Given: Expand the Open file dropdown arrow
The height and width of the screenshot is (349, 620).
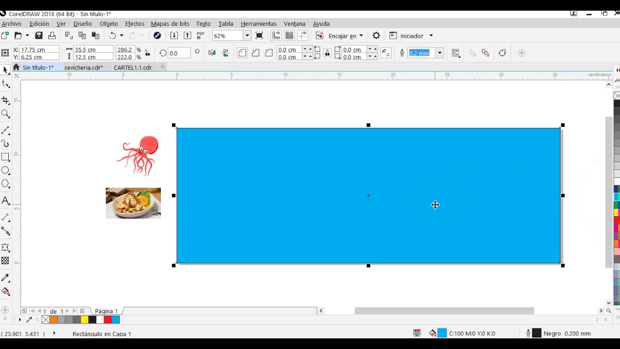Looking at the screenshot, I should point(27,35).
